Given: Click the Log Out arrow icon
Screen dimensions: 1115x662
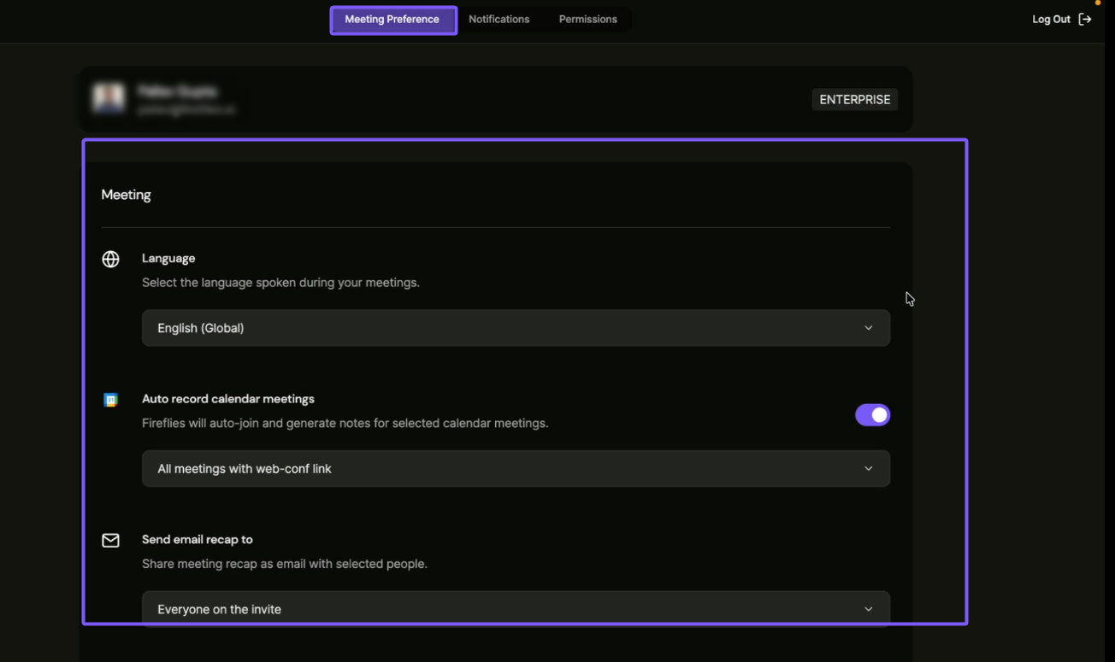Looking at the screenshot, I should pyautogui.click(x=1085, y=20).
